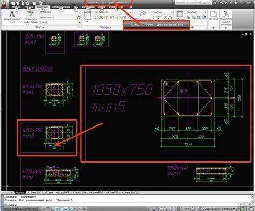Run the Check Spelling tool
255x211 pixels.
31,17
